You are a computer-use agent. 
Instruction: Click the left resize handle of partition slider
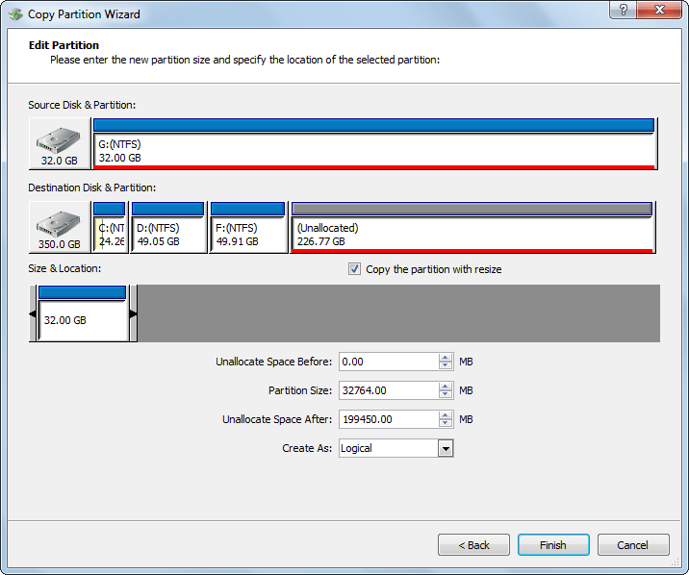click(x=33, y=313)
